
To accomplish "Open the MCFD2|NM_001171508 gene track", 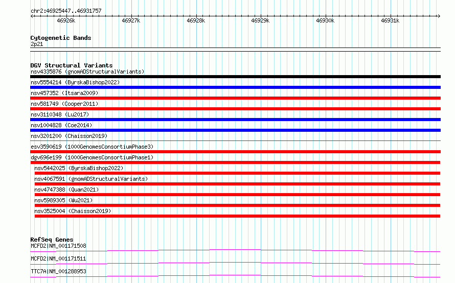I will (x=235, y=250).
